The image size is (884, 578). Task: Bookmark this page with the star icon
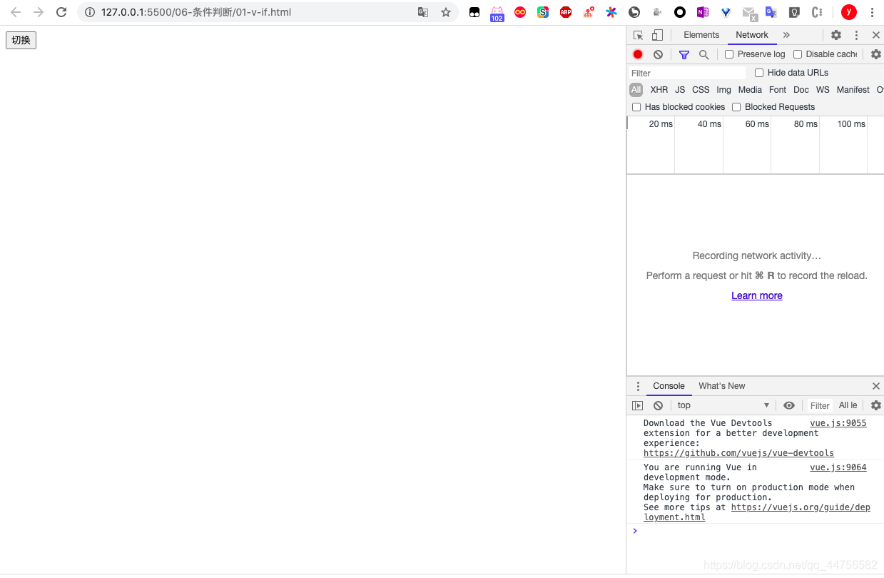(x=446, y=12)
